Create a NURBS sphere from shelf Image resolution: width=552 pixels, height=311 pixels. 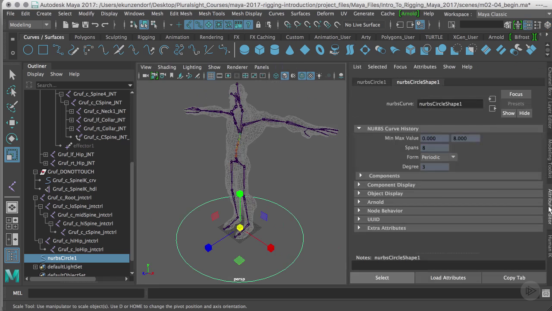tap(245, 50)
